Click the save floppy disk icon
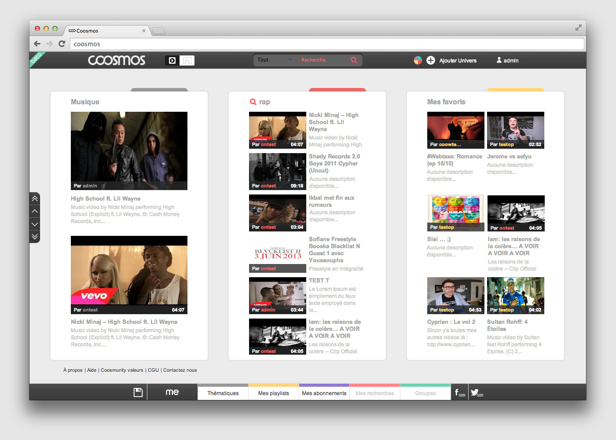Screen dimensions: 616x440 tap(138, 392)
